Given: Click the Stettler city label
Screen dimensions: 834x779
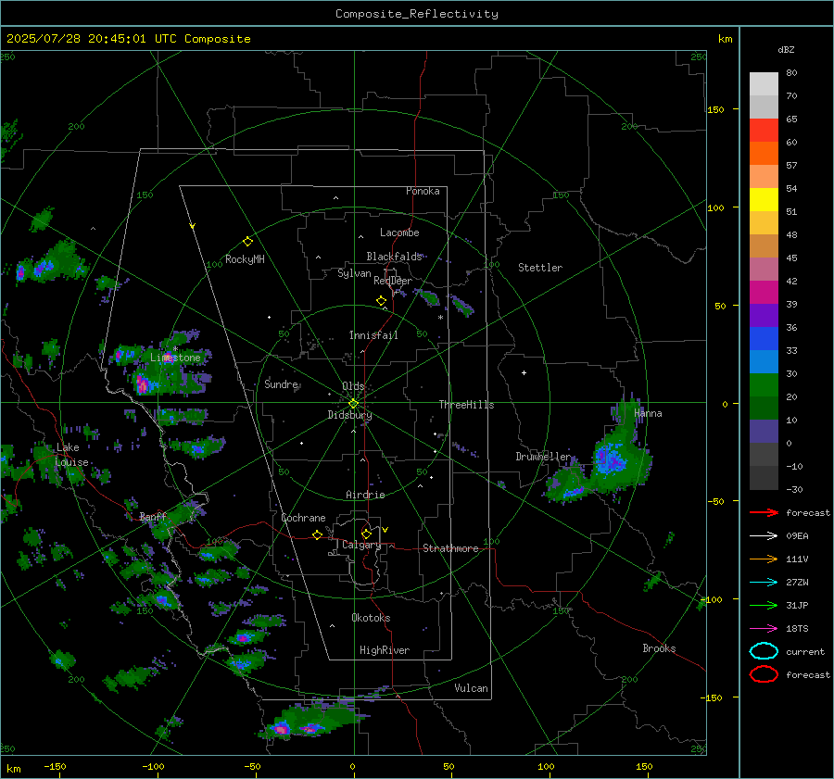Looking at the screenshot, I should point(540,268).
